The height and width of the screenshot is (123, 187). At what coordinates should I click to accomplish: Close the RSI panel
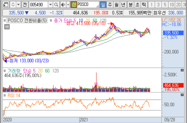click(x=182, y=95)
